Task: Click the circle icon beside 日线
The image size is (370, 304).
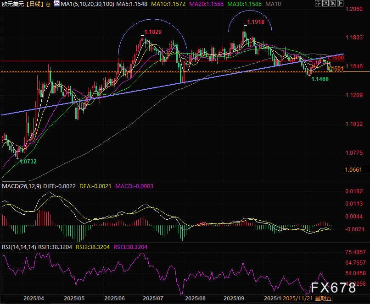Action: [48, 4]
